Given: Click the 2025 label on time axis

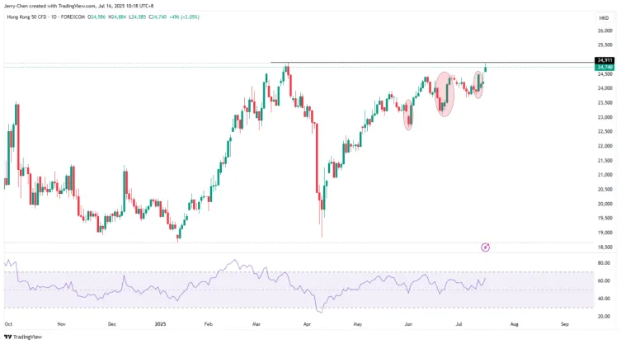Looking at the screenshot, I should [x=159, y=325].
